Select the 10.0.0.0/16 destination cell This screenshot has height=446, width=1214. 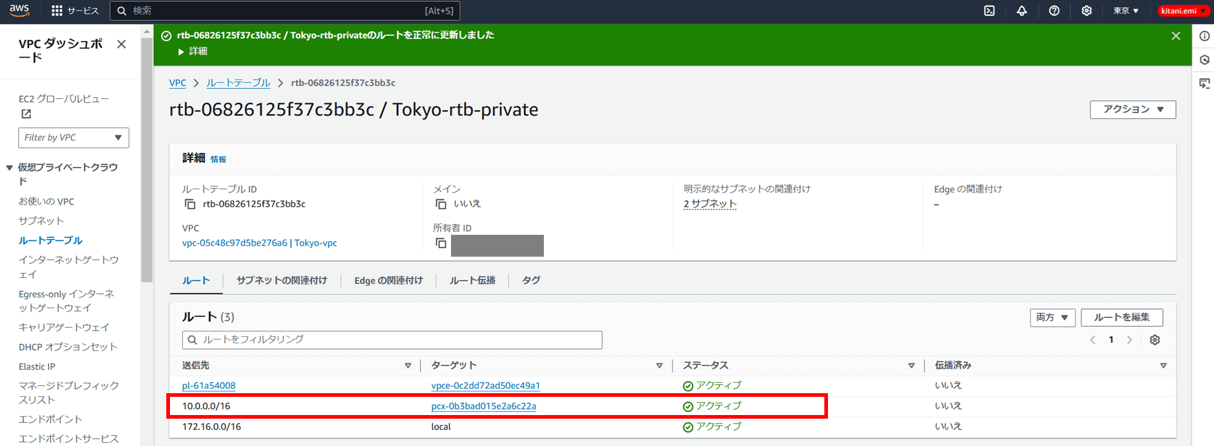206,407
